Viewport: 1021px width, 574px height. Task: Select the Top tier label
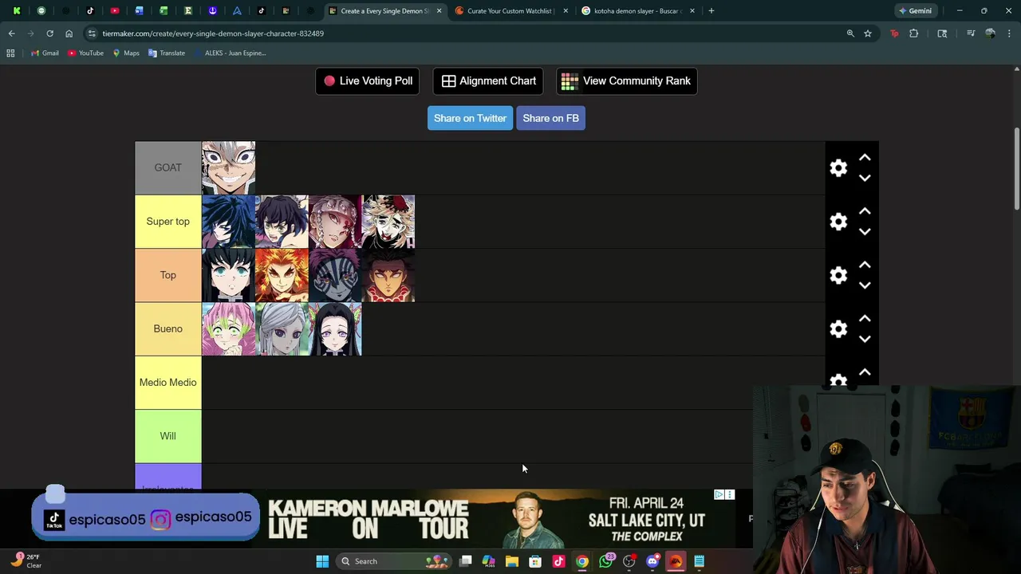(x=168, y=275)
